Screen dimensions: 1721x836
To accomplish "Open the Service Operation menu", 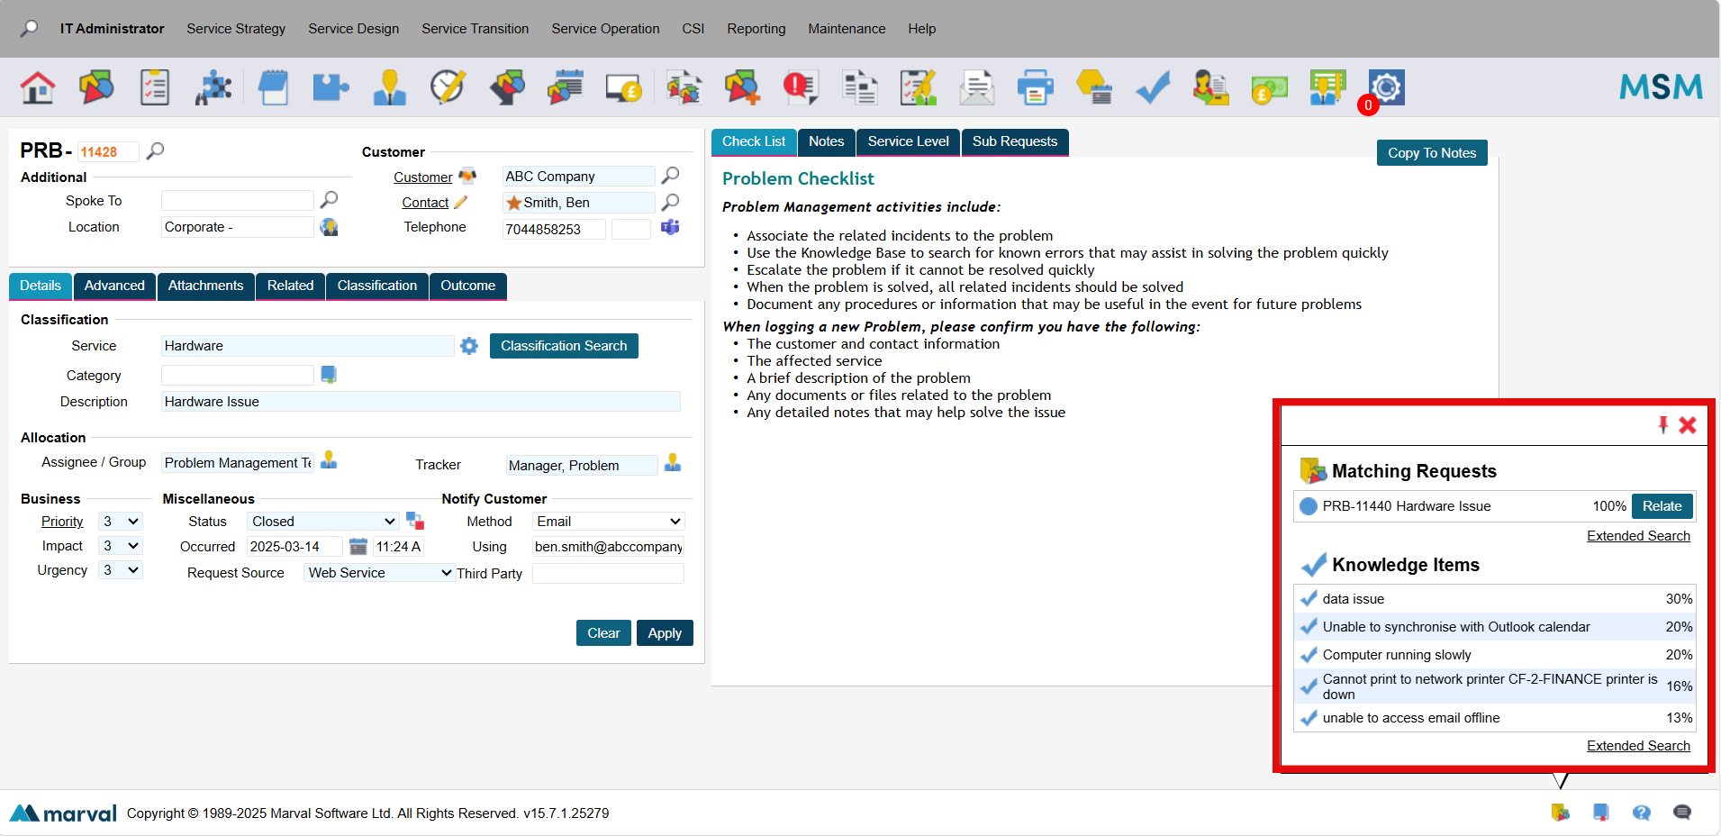I will point(605,29).
